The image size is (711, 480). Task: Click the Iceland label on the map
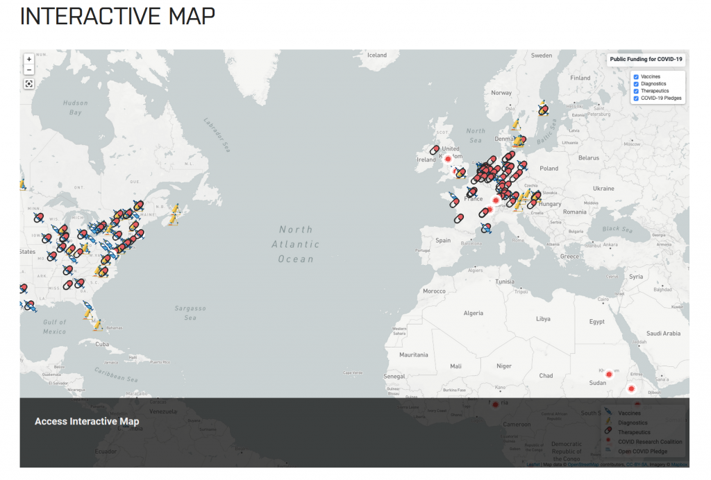(x=377, y=55)
